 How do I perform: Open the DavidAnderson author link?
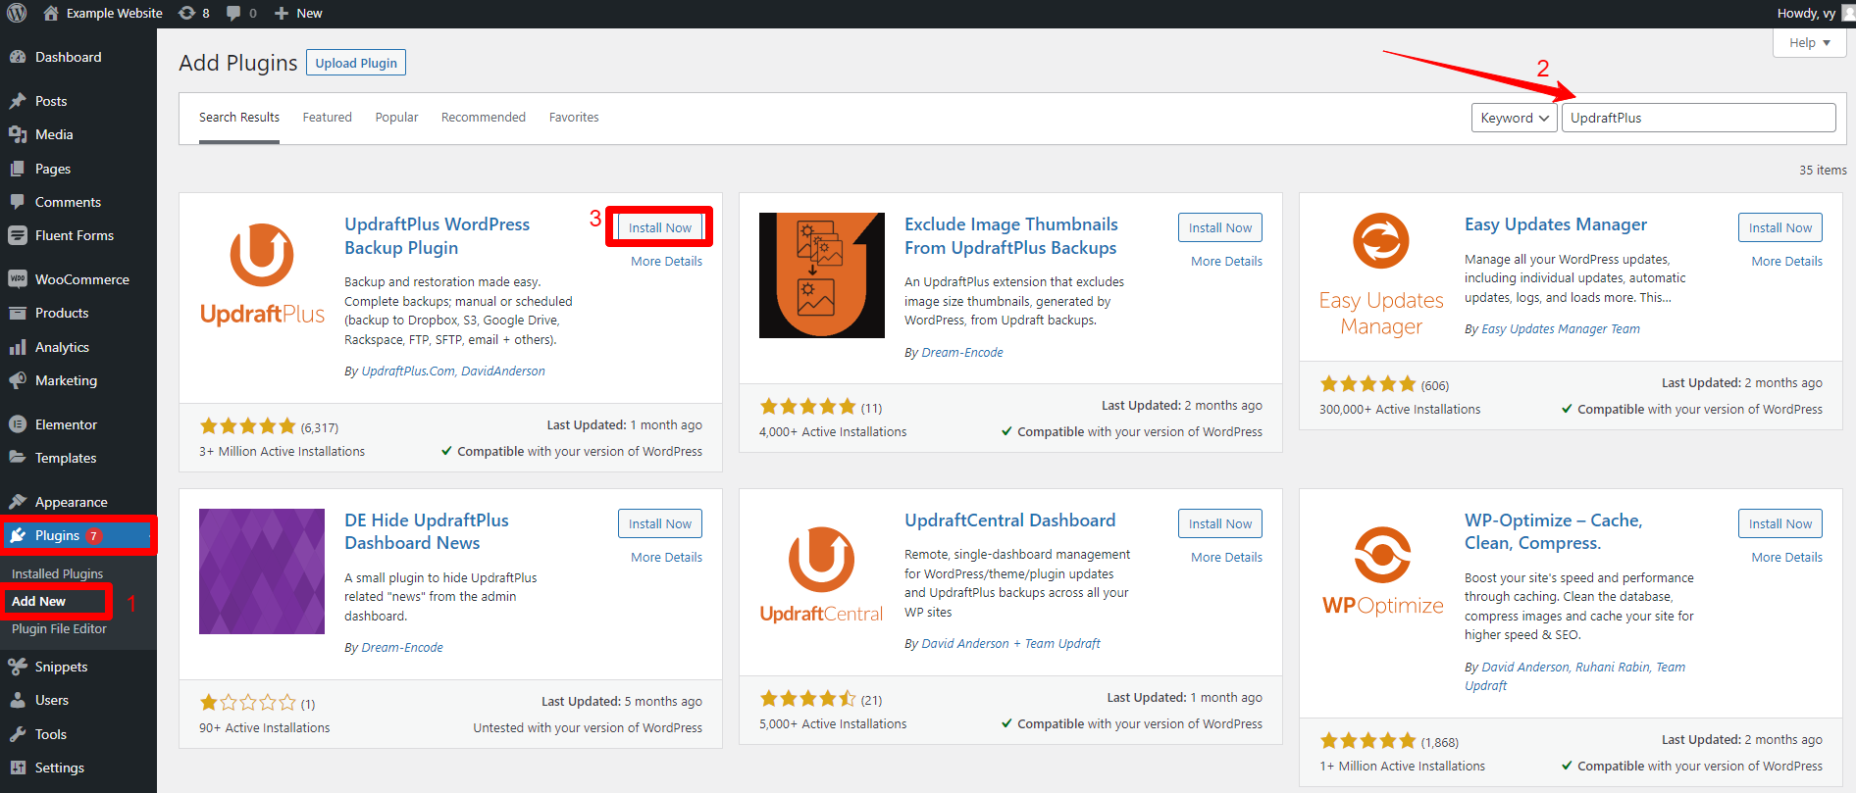tap(503, 371)
